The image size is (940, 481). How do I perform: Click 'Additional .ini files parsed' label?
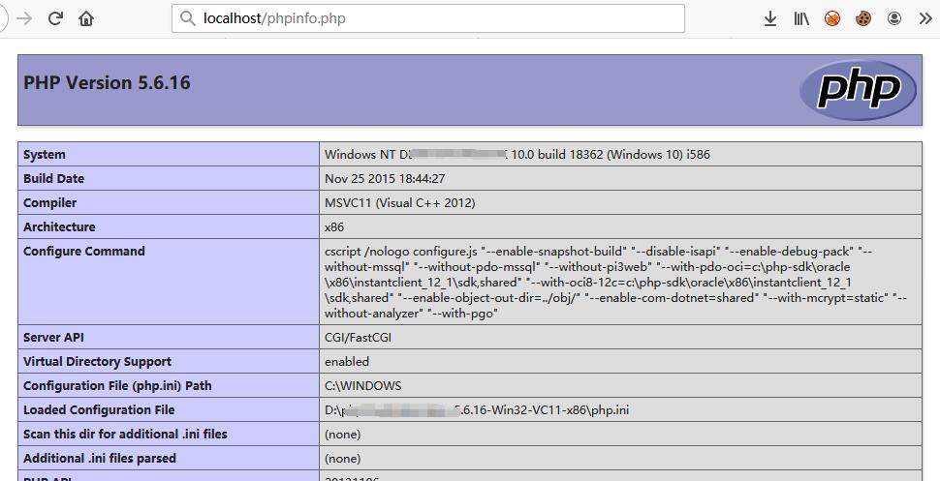(100, 458)
